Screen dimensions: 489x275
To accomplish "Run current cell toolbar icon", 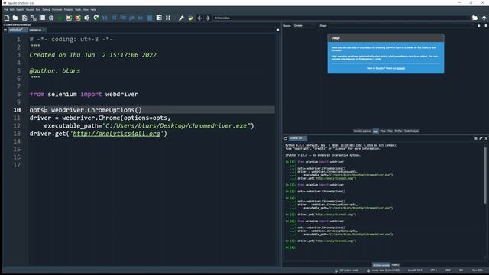I will 69,18.
